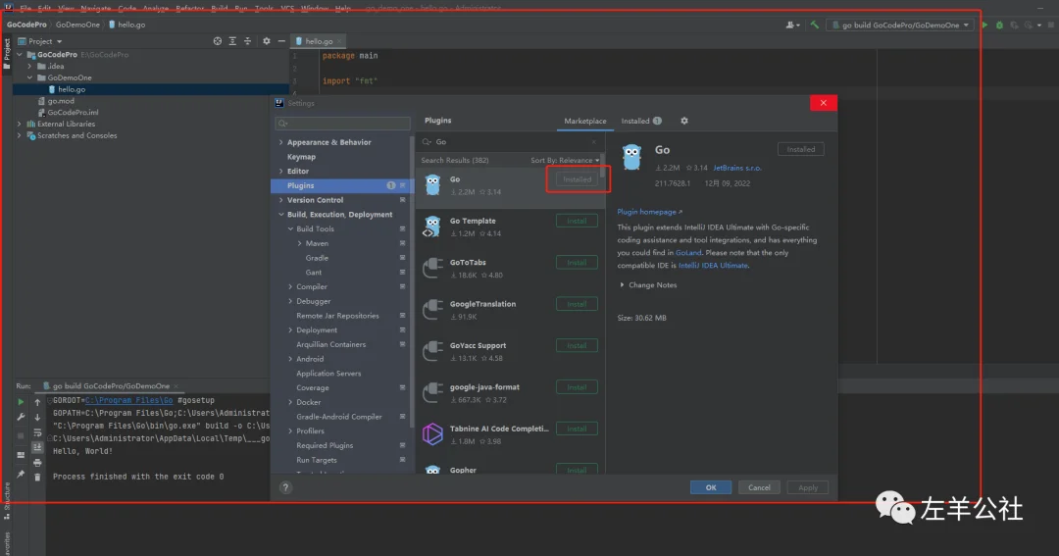The image size is (1059, 556).
Task: Click Install button for Go Template
Action: coord(577,221)
